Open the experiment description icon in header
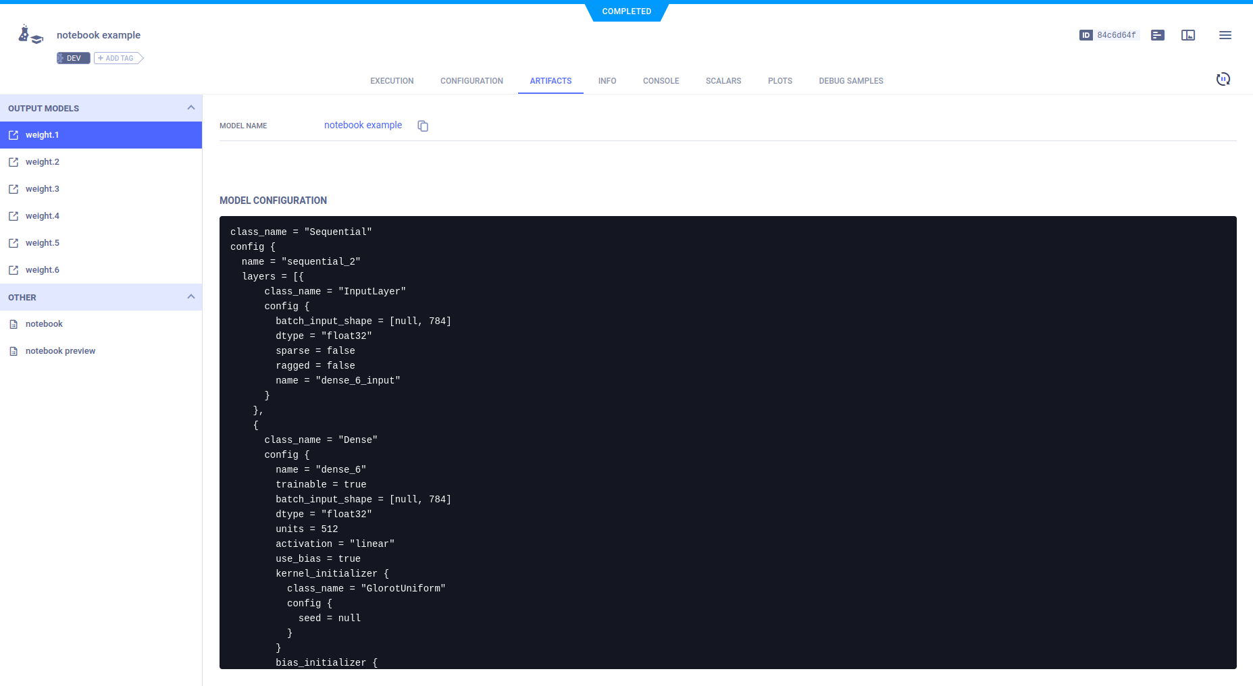1253x686 pixels. (x=1157, y=35)
